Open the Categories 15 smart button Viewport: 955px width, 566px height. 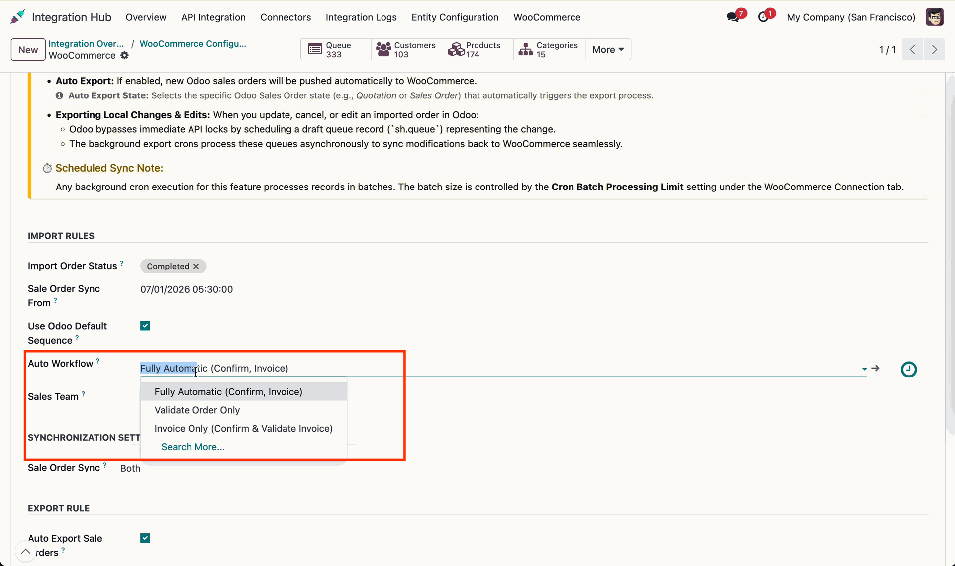click(x=549, y=49)
